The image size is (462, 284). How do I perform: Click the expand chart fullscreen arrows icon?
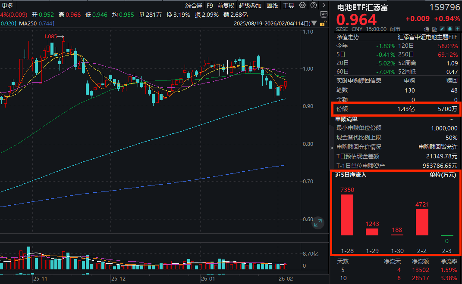point(318,222)
